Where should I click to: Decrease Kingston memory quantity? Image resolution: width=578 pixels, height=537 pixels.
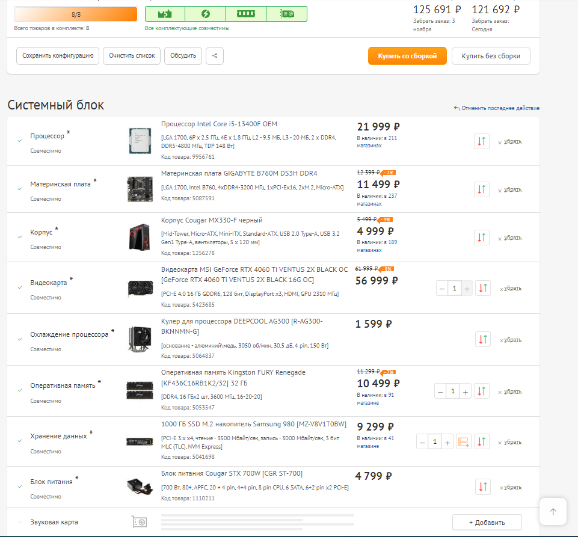click(440, 391)
